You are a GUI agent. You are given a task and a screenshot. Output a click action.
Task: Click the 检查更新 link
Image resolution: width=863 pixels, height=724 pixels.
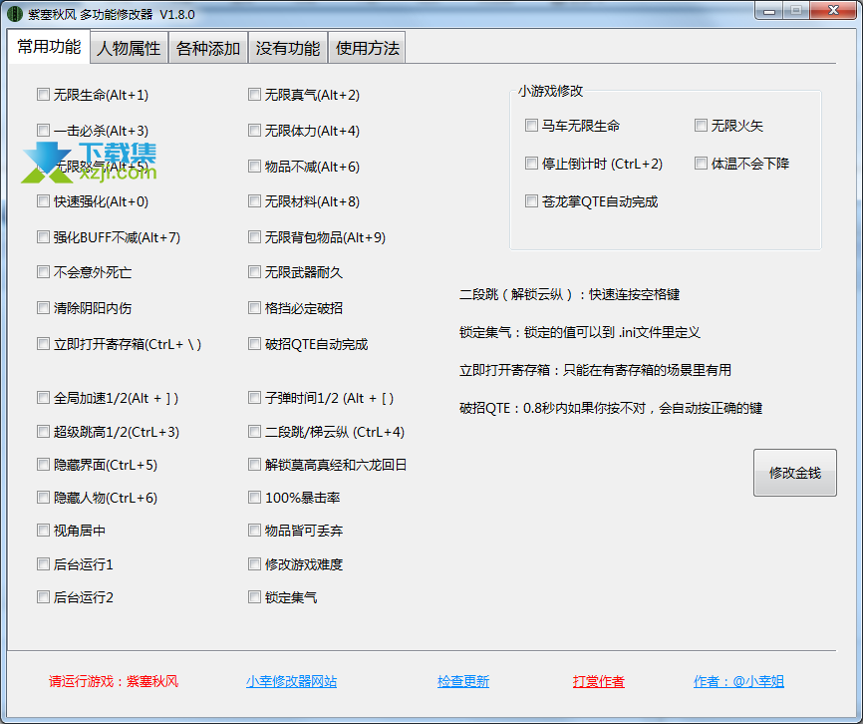462,681
